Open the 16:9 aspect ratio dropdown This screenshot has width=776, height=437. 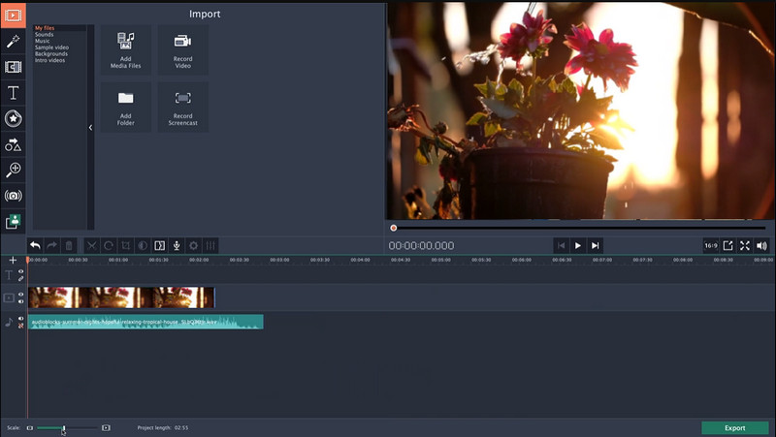[711, 245]
